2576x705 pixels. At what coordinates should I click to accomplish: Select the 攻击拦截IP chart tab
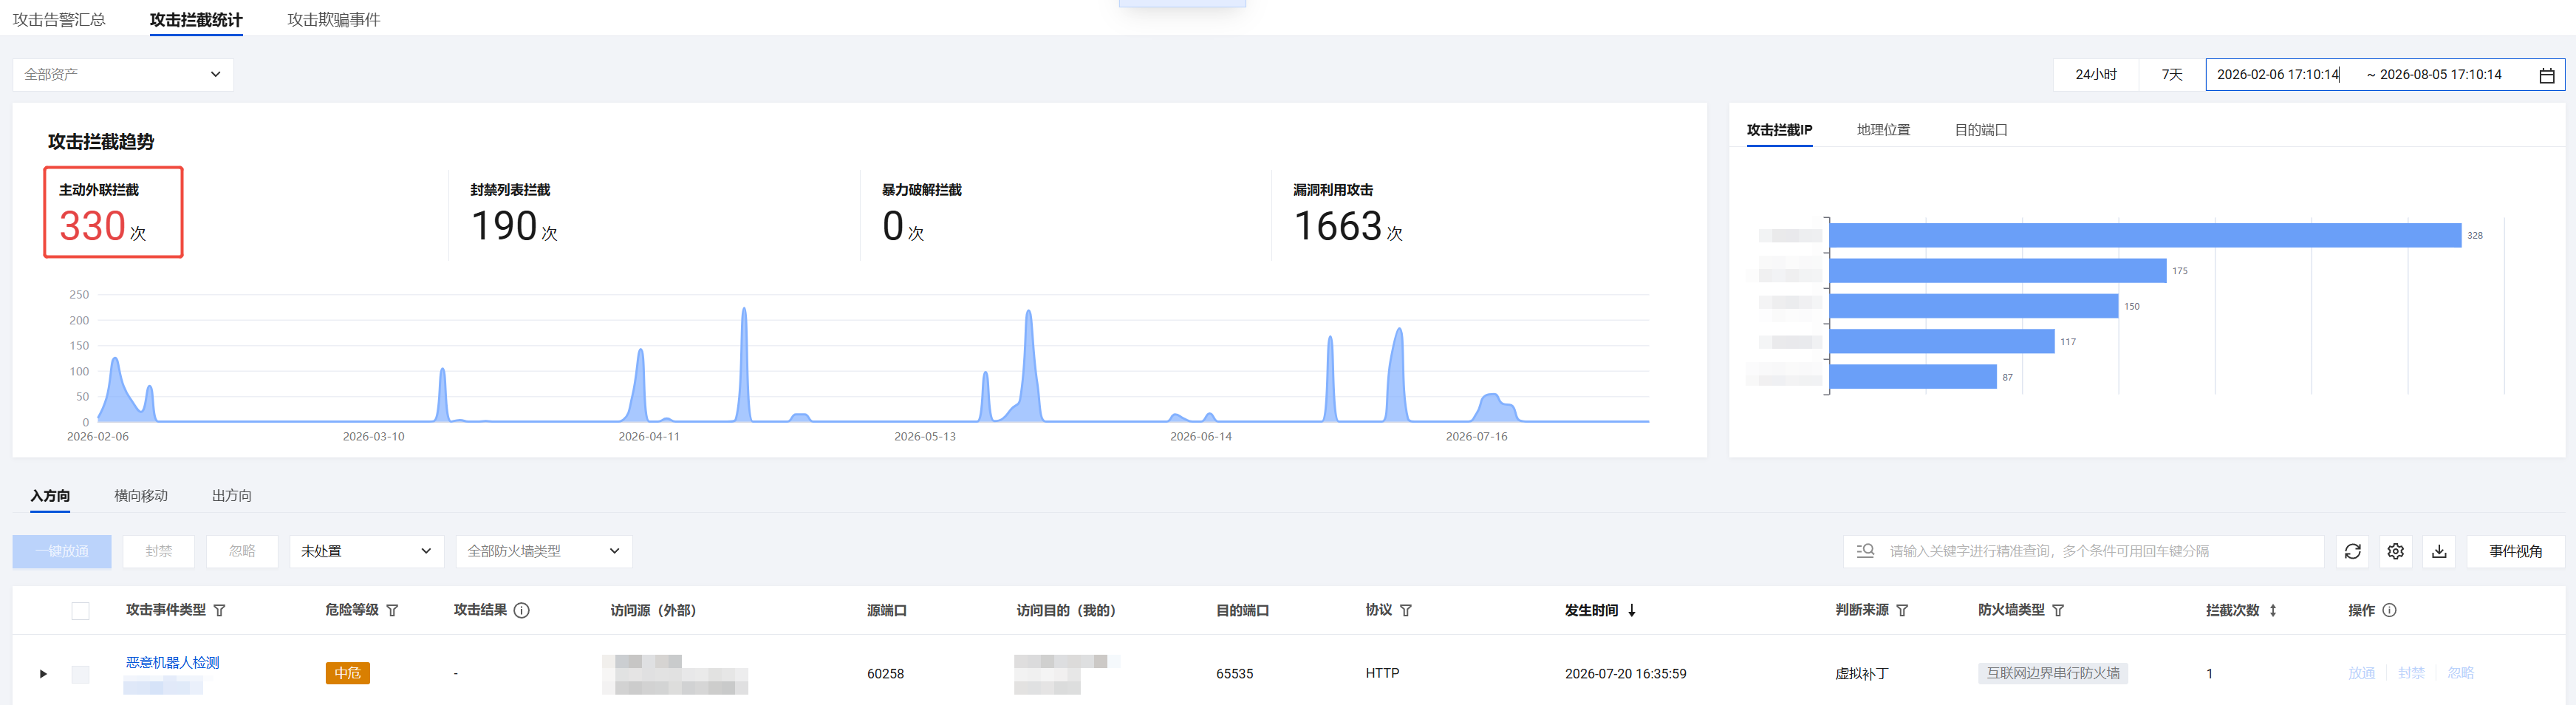[1779, 130]
